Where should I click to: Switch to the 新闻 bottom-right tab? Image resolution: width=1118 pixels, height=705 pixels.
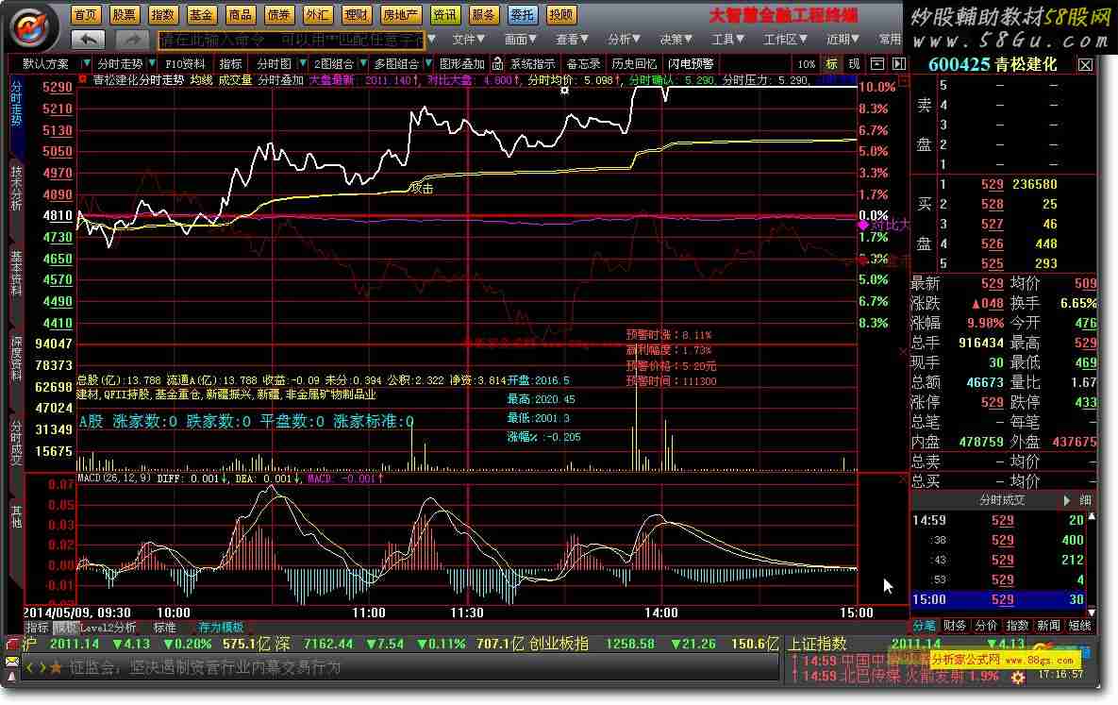click(x=1048, y=626)
